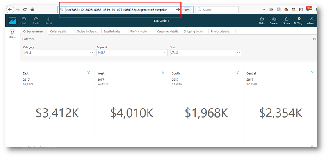Focus the browser Search box
This screenshot has height=158, width=328.
pos(217,9)
